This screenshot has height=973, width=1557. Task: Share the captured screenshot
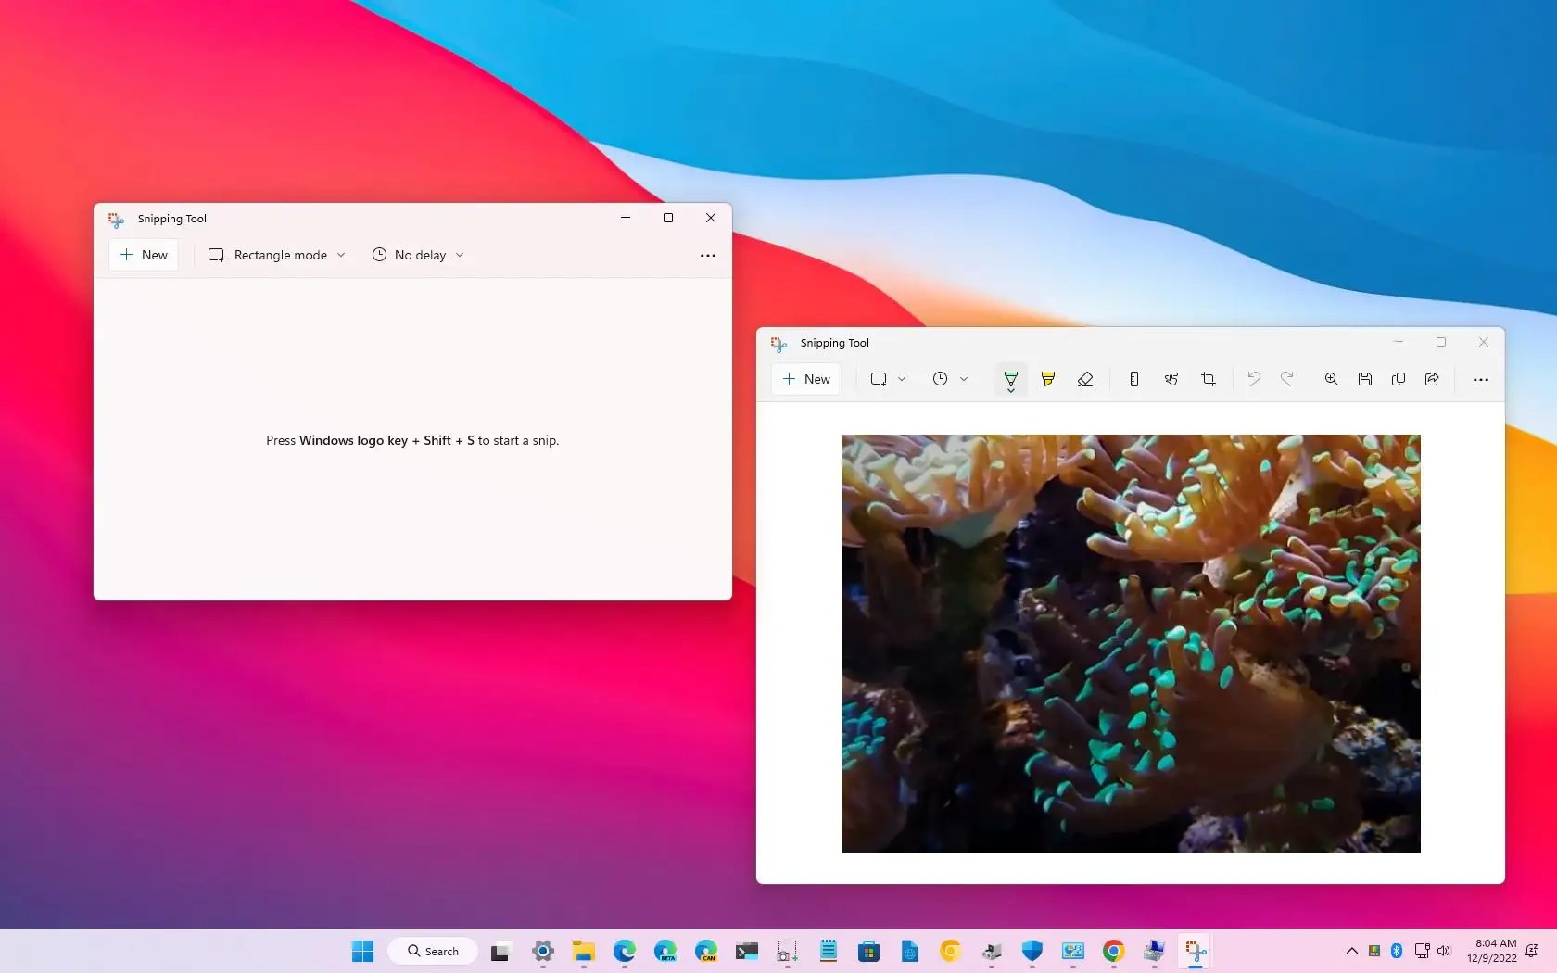(1432, 379)
